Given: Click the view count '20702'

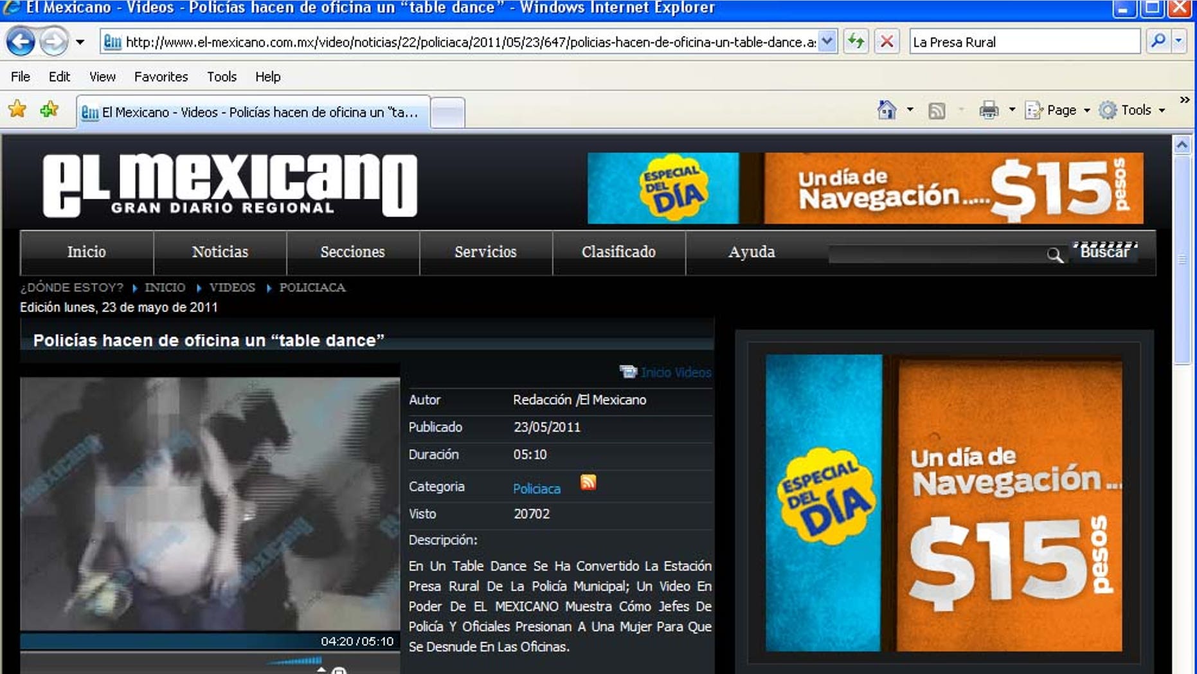Looking at the screenshot, I should 532,514.
